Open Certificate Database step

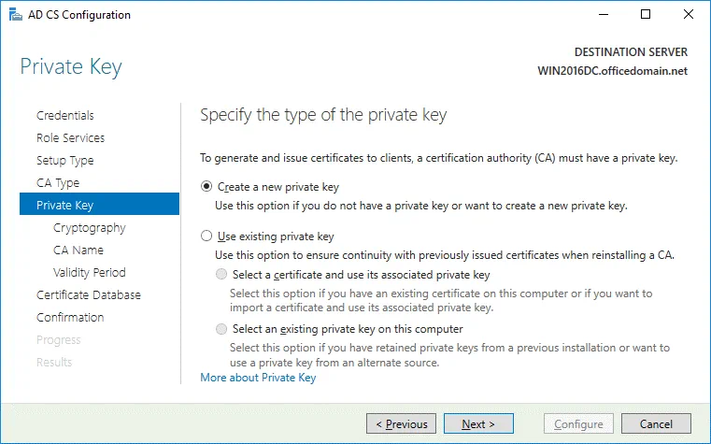(x=89, y=295)
